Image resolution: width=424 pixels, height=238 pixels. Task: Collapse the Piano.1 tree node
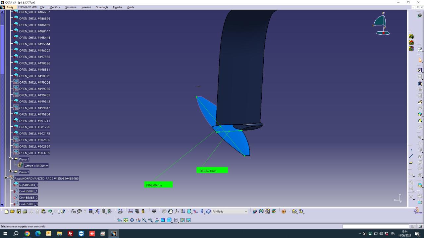pos(11,159)
